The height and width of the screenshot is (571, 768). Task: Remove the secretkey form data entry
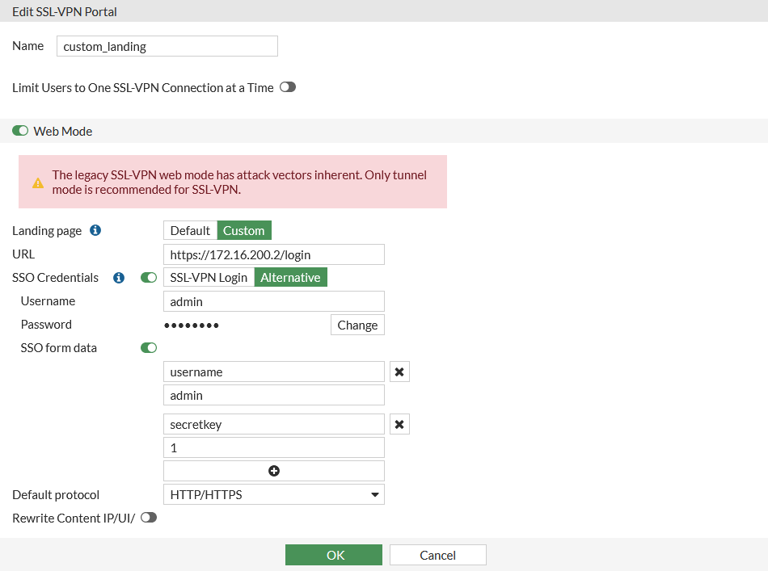tap(399, 423)
